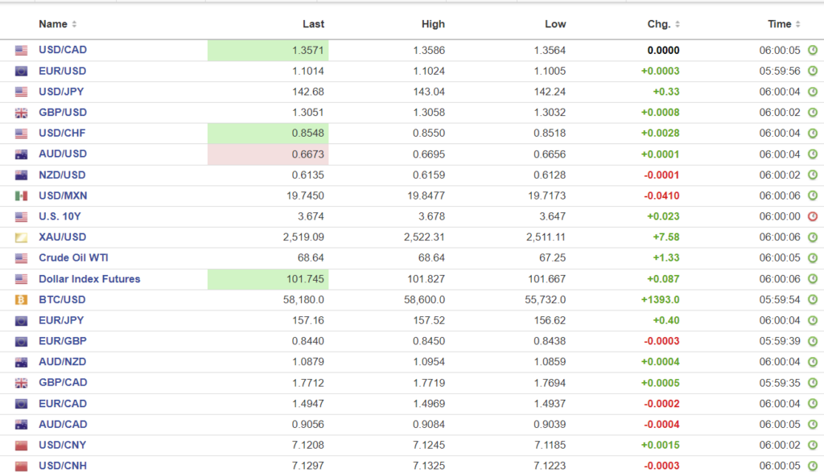
Task: Open the NZD/USD currency pair
Action: click(62, 175)
